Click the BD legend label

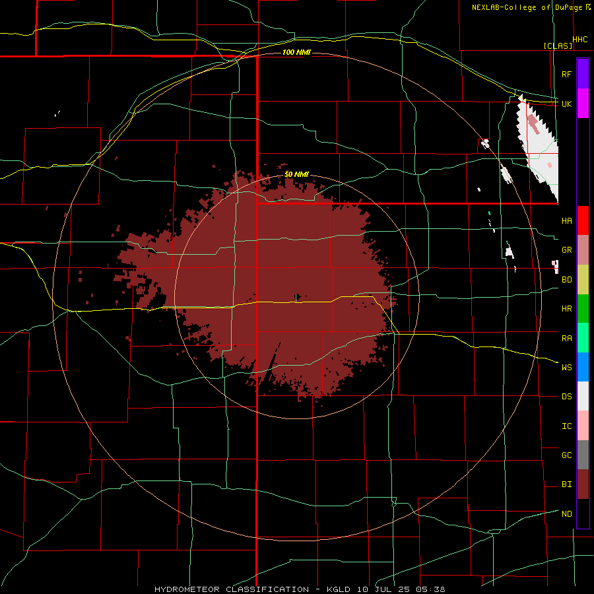pos(566,280)
